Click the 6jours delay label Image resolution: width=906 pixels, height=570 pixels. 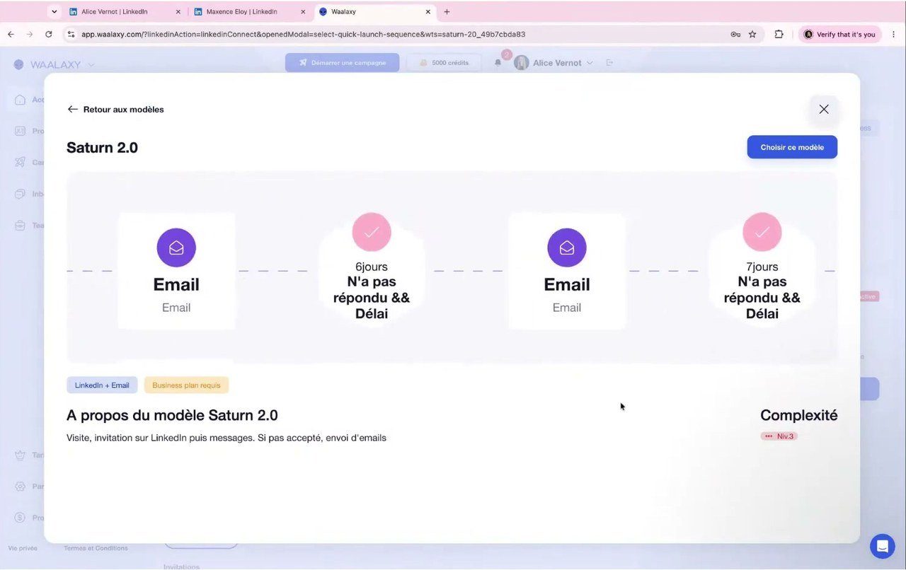coord(372,267)
